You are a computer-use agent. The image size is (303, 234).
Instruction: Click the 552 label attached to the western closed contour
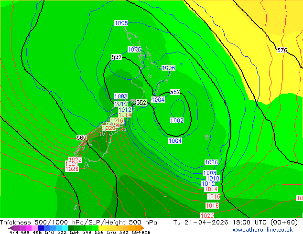click(117, 57)
